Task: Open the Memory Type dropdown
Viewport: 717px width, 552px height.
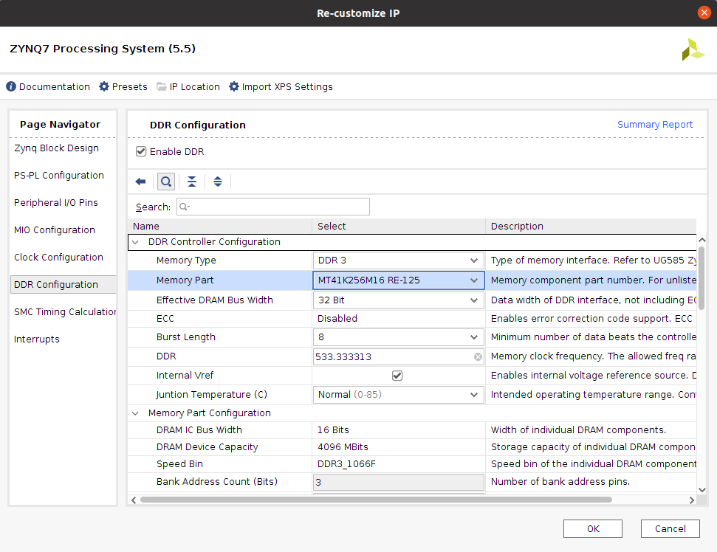Action: click(x=398, y=261)
